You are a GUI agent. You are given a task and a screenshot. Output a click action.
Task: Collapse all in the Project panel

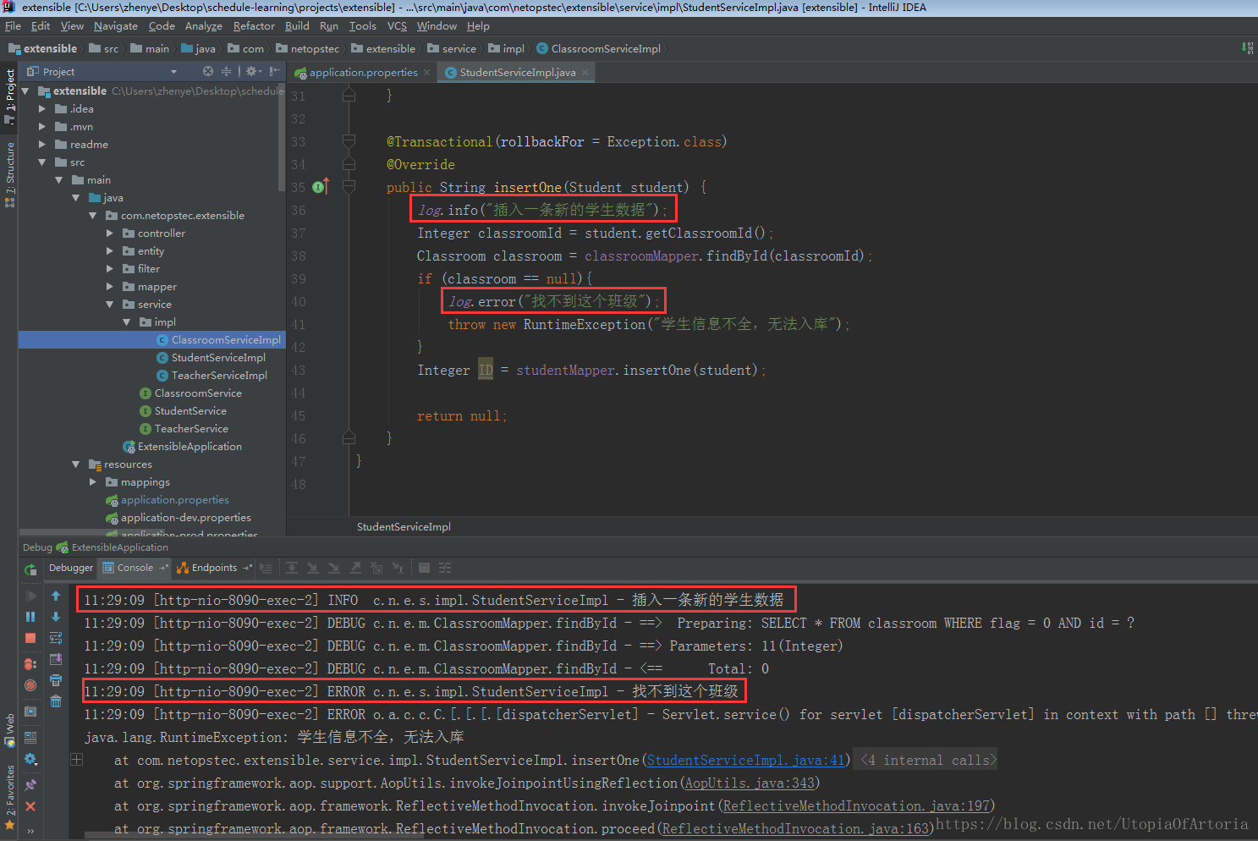226,71
